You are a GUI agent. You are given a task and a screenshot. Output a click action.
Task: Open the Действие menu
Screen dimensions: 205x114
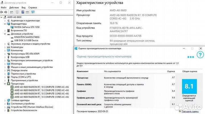(x=14, y=8)
